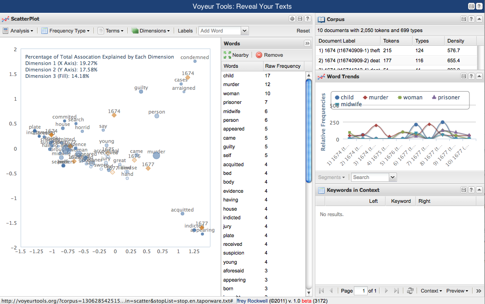Toggle the midwife series in Word Trends legend
This screenshot has width=485, height=304.
tap(348, 104)
